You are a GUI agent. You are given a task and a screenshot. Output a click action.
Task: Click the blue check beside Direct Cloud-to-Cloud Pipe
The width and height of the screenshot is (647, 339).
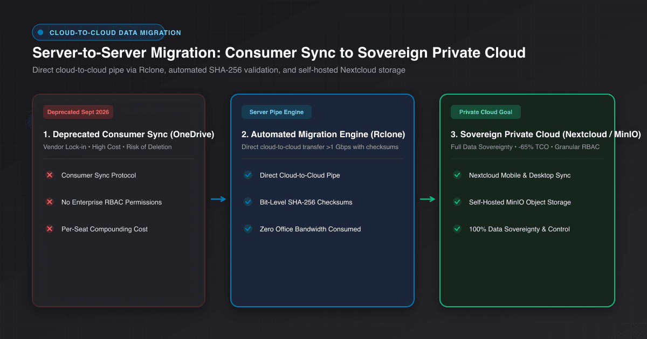point(248,175)
